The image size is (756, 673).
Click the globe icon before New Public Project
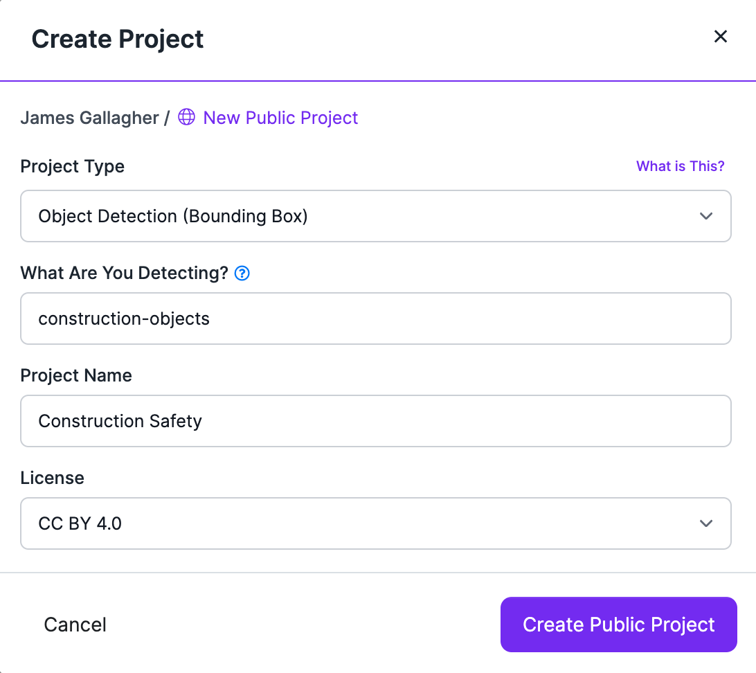click(187, 117)
